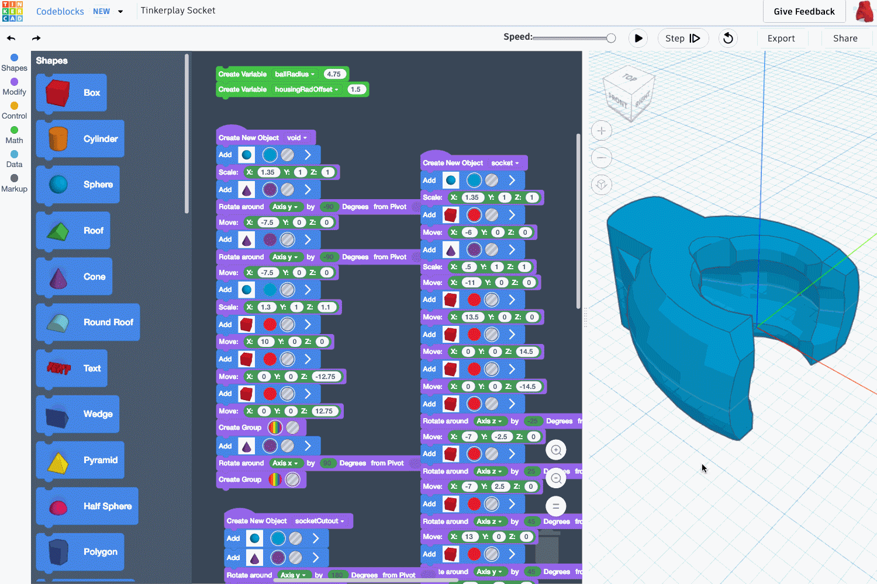Pick the Polygon shape block
The width and height of the screenshot is (877, 584).
(80, 552)
